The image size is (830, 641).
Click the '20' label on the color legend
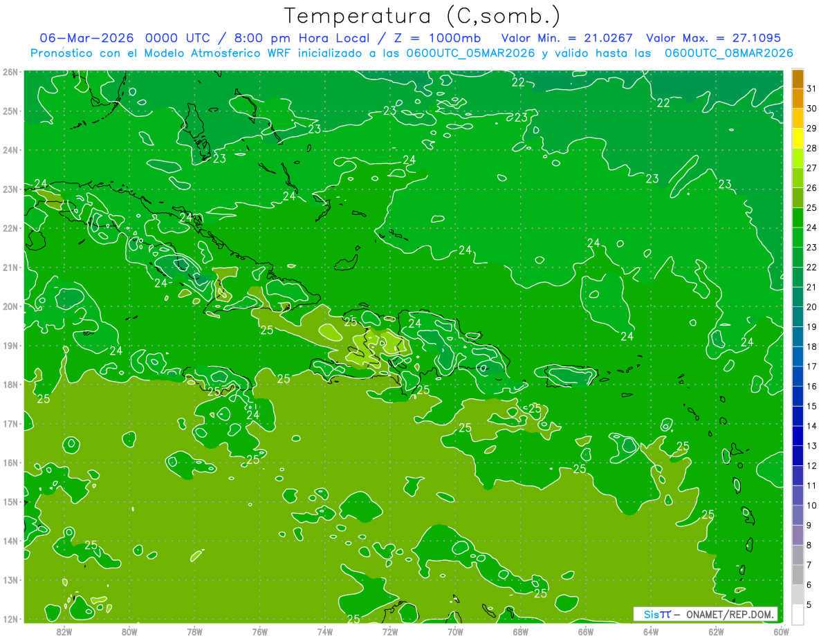click(812, 307)
